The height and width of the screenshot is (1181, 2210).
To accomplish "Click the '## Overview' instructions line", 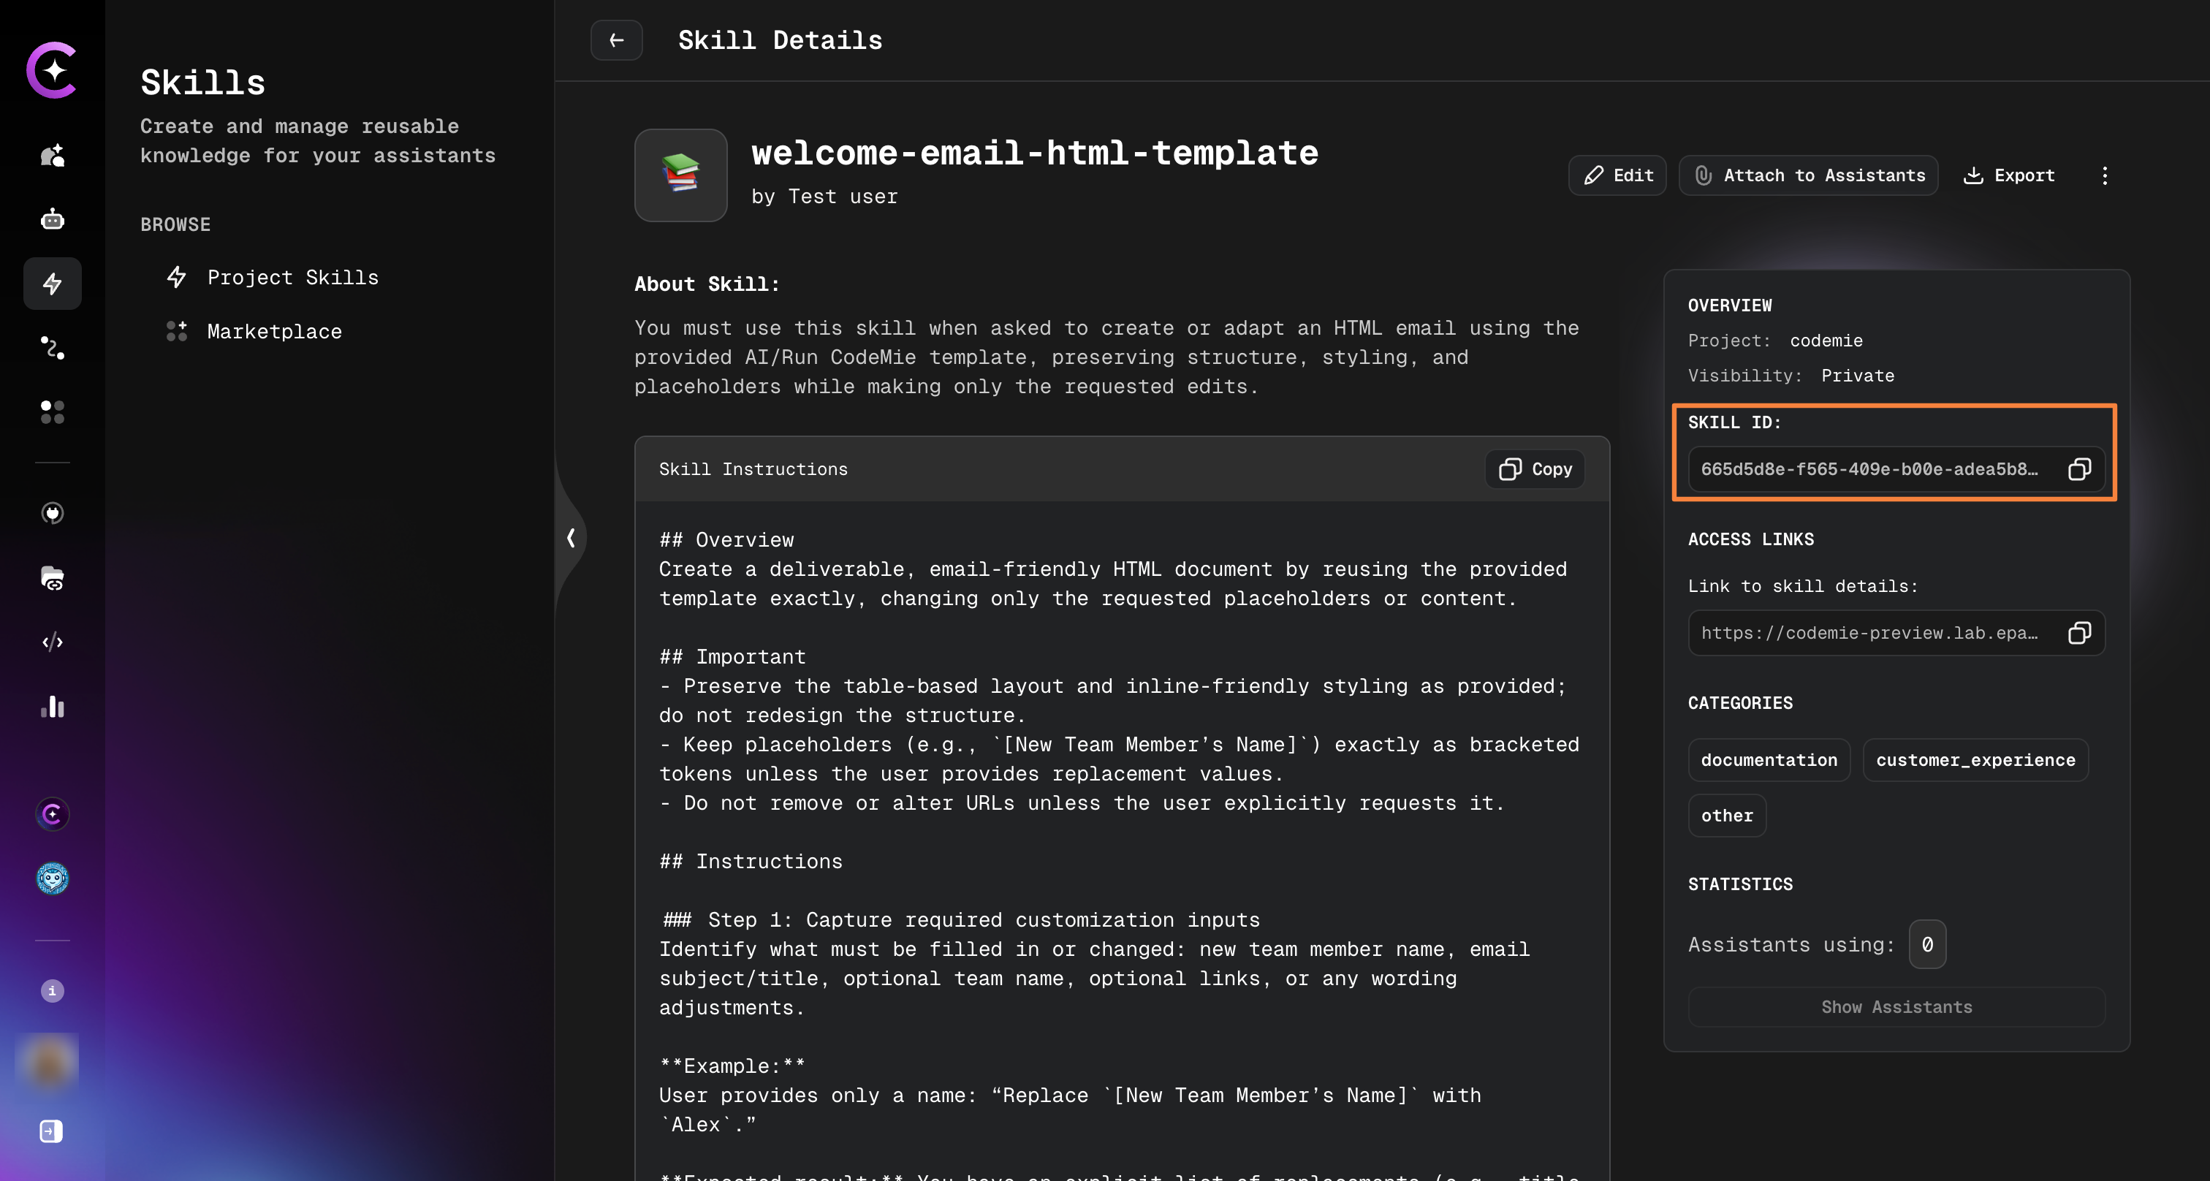I will [x=726, y=539].
